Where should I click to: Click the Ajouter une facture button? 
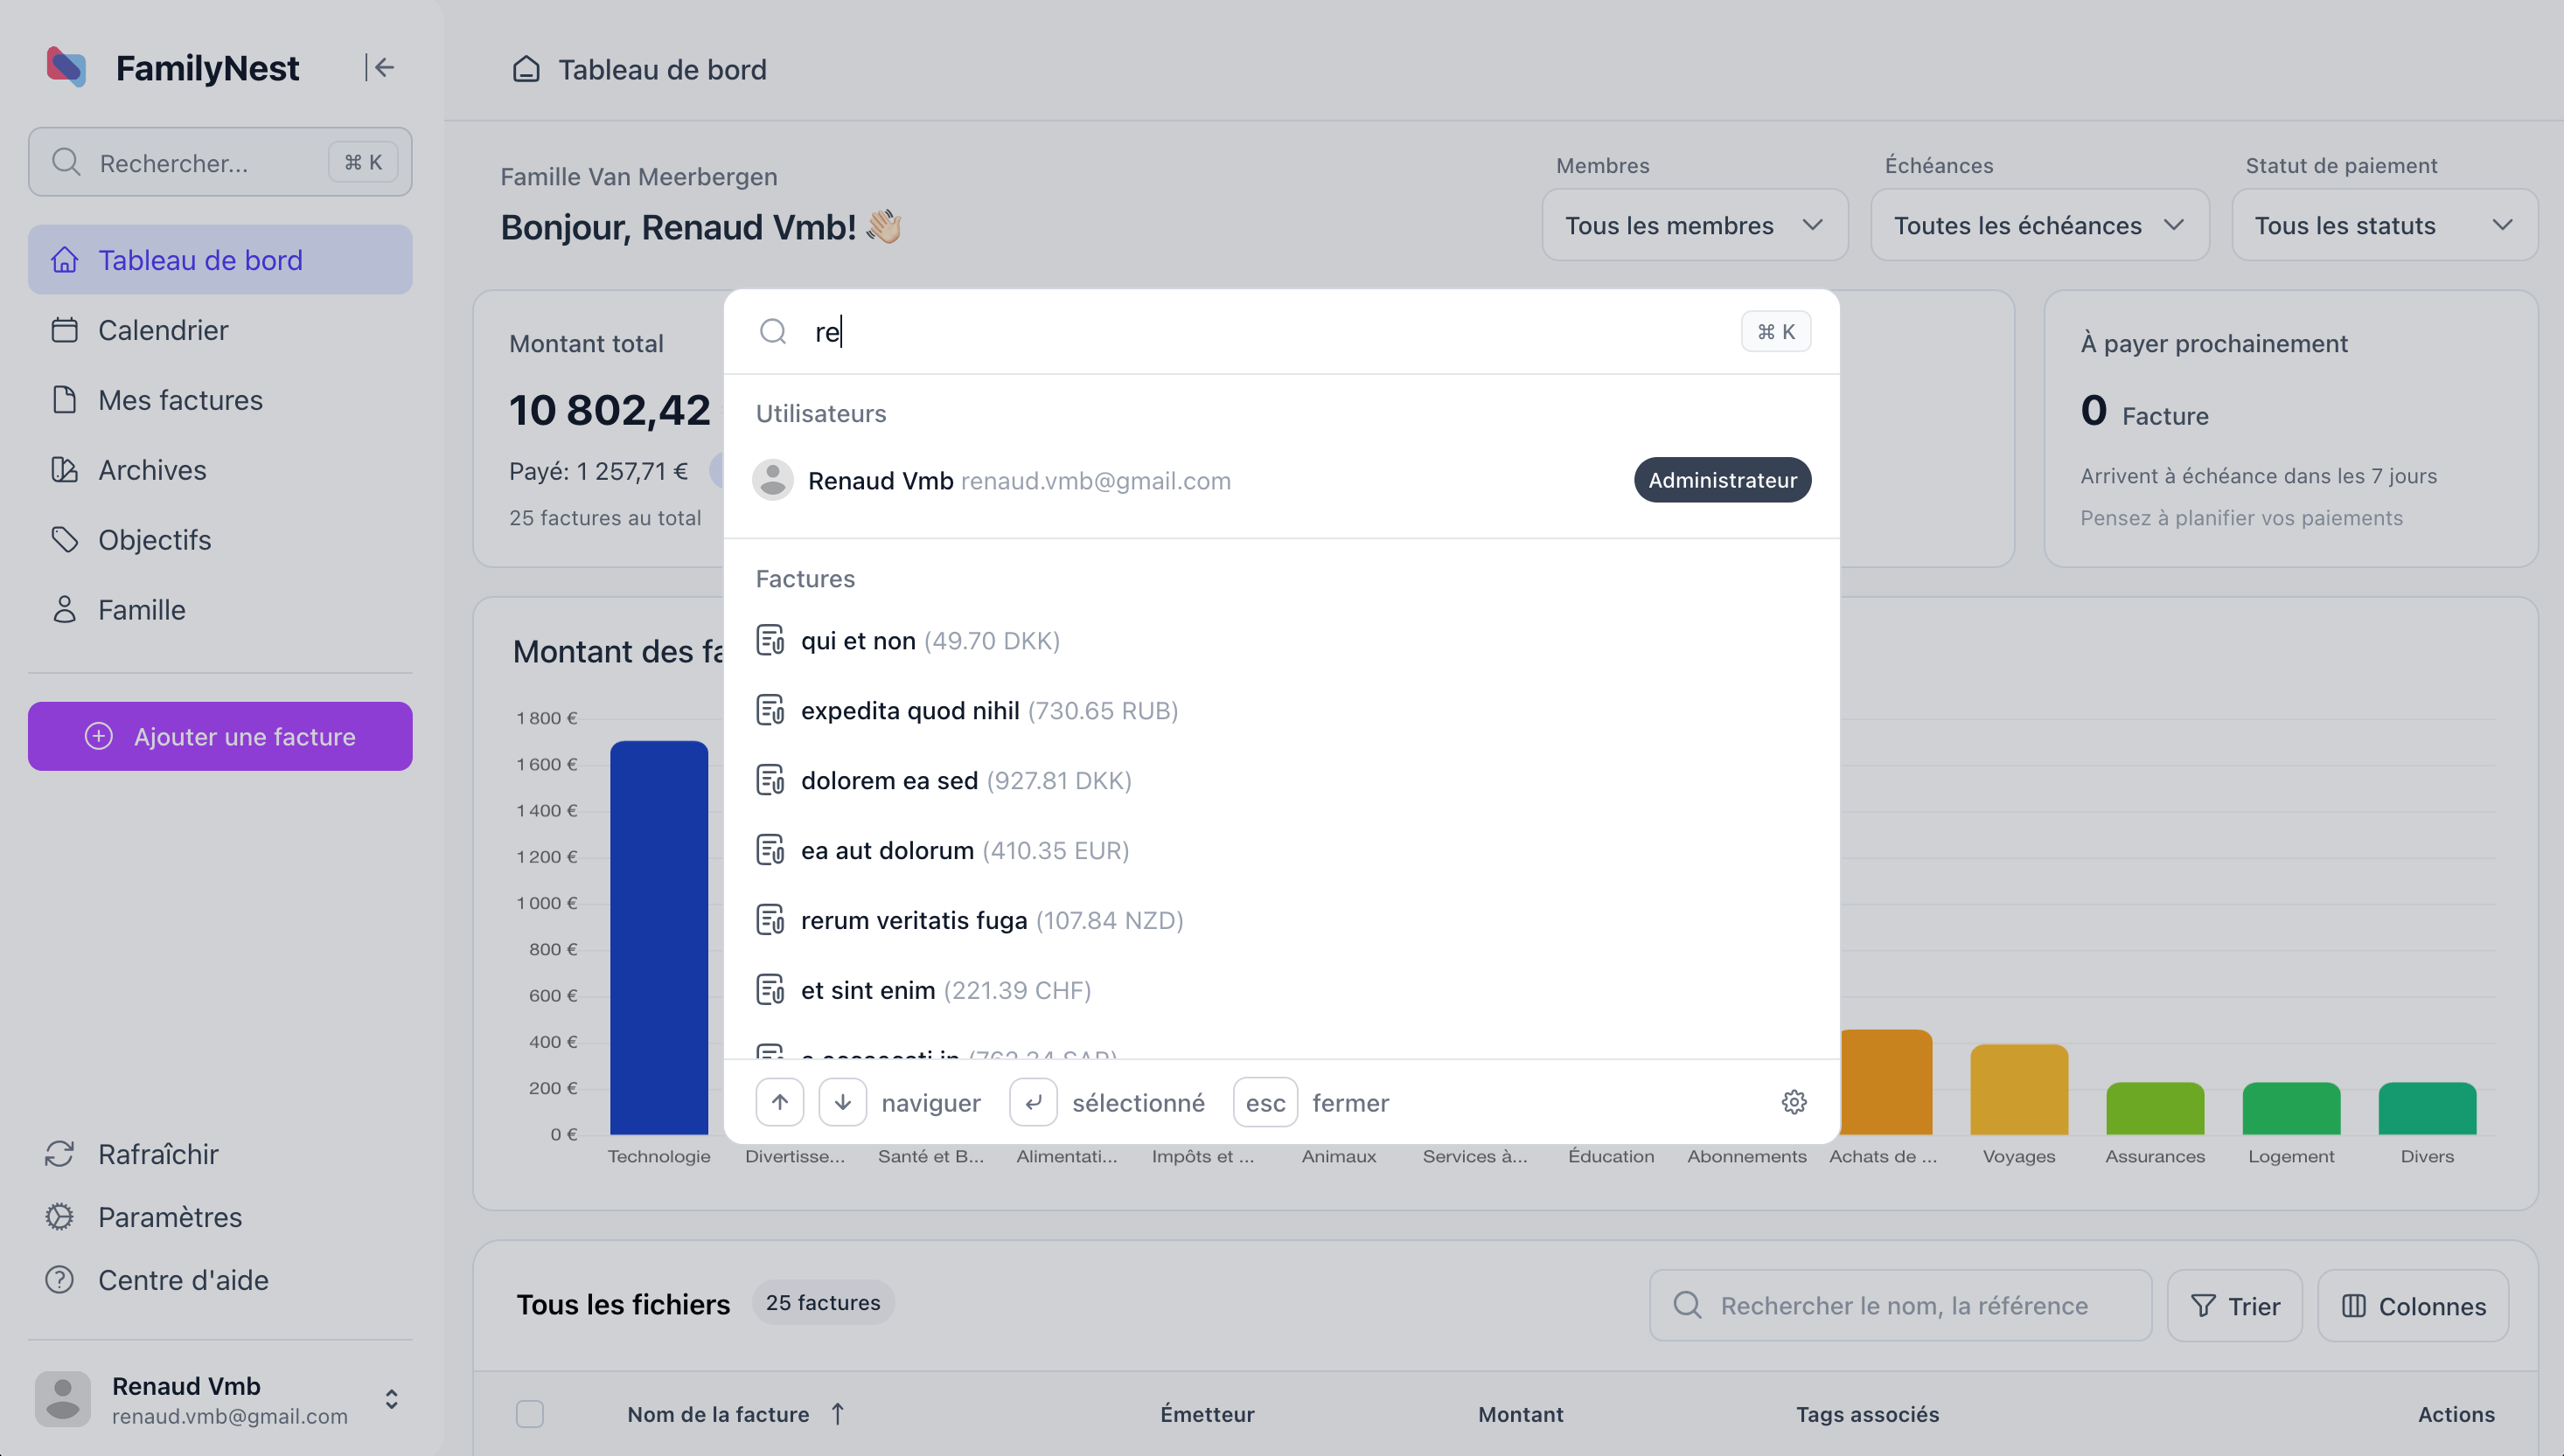220,736
